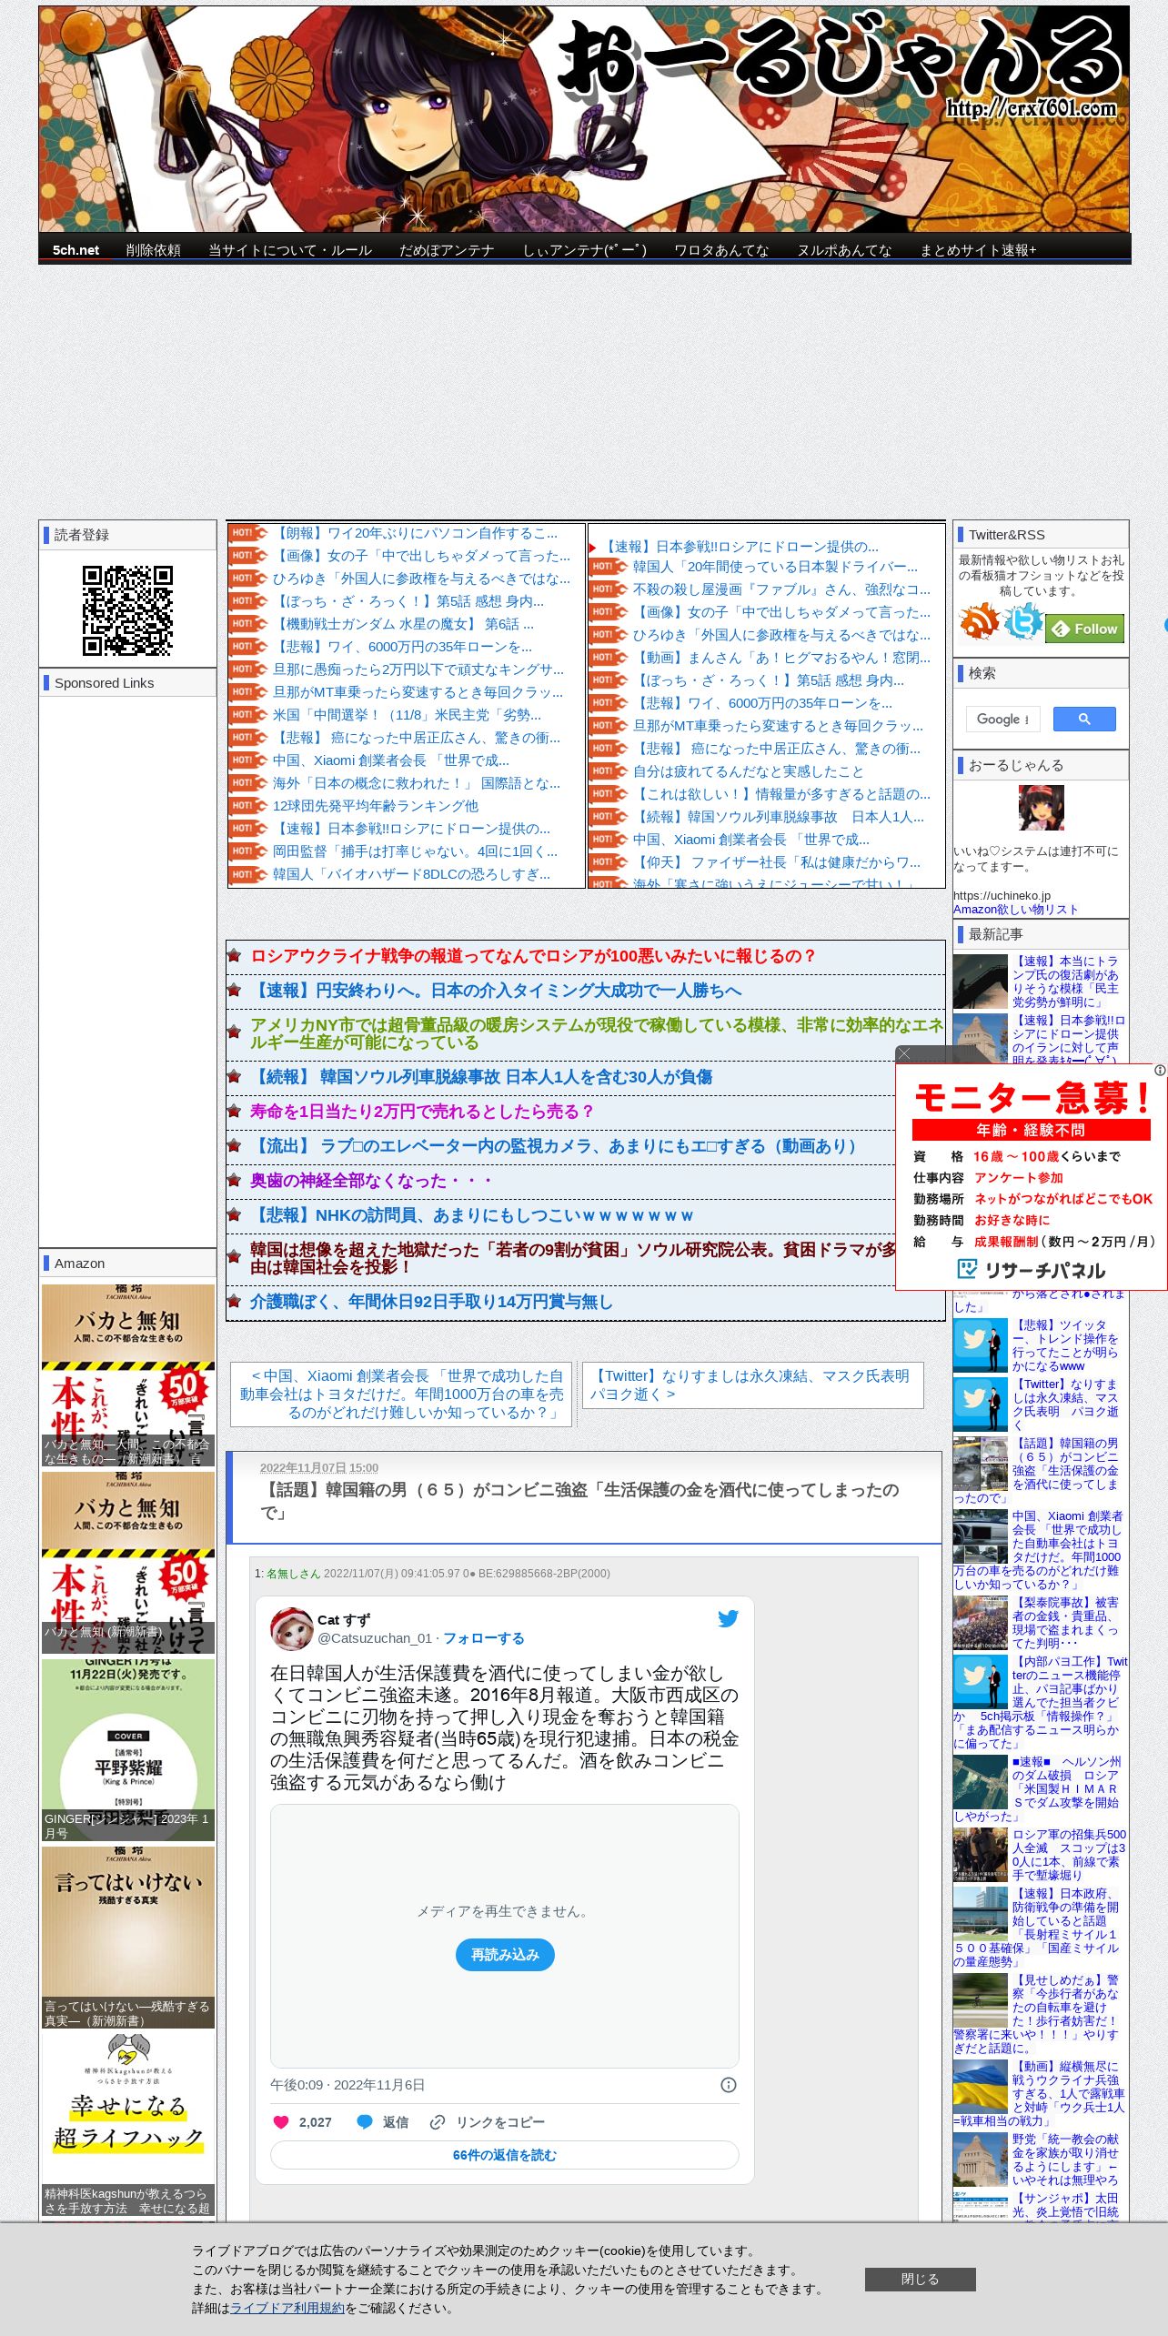Click HOT icon beside 不殺の殺し屋漫画『ファブル』
This screenshot has width=1168, height=2336.
click(x=608, y=589)
